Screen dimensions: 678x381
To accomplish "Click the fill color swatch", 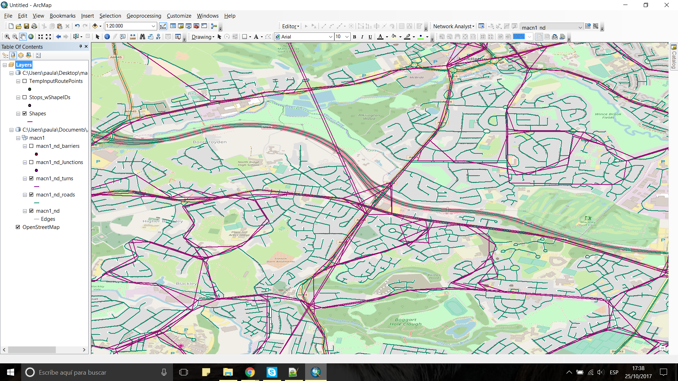I will [x=394, y=37].
